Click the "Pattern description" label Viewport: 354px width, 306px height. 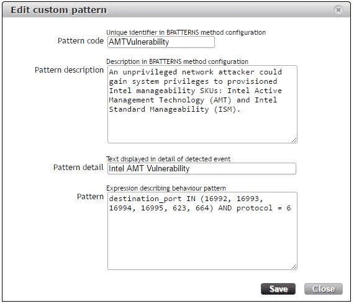(x=69, y=70)
